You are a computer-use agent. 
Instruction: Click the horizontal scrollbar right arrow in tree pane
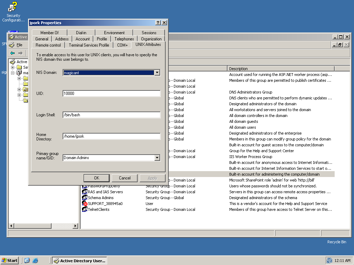tap(75, 226)
